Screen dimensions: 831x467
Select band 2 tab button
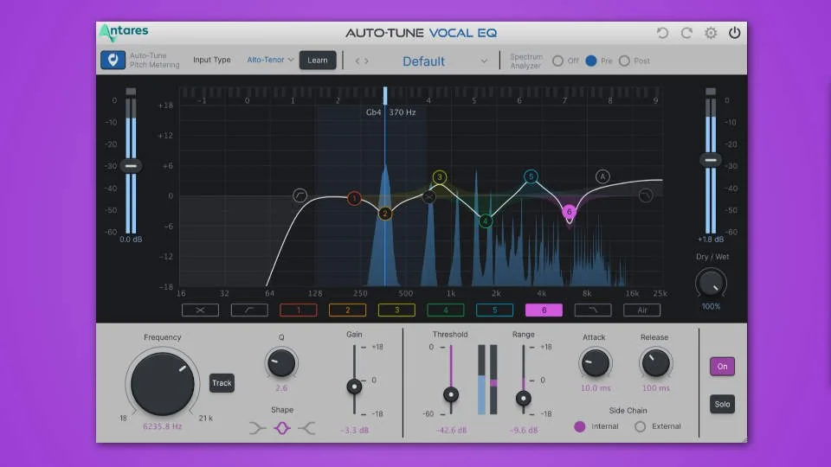tap(348, 310)
